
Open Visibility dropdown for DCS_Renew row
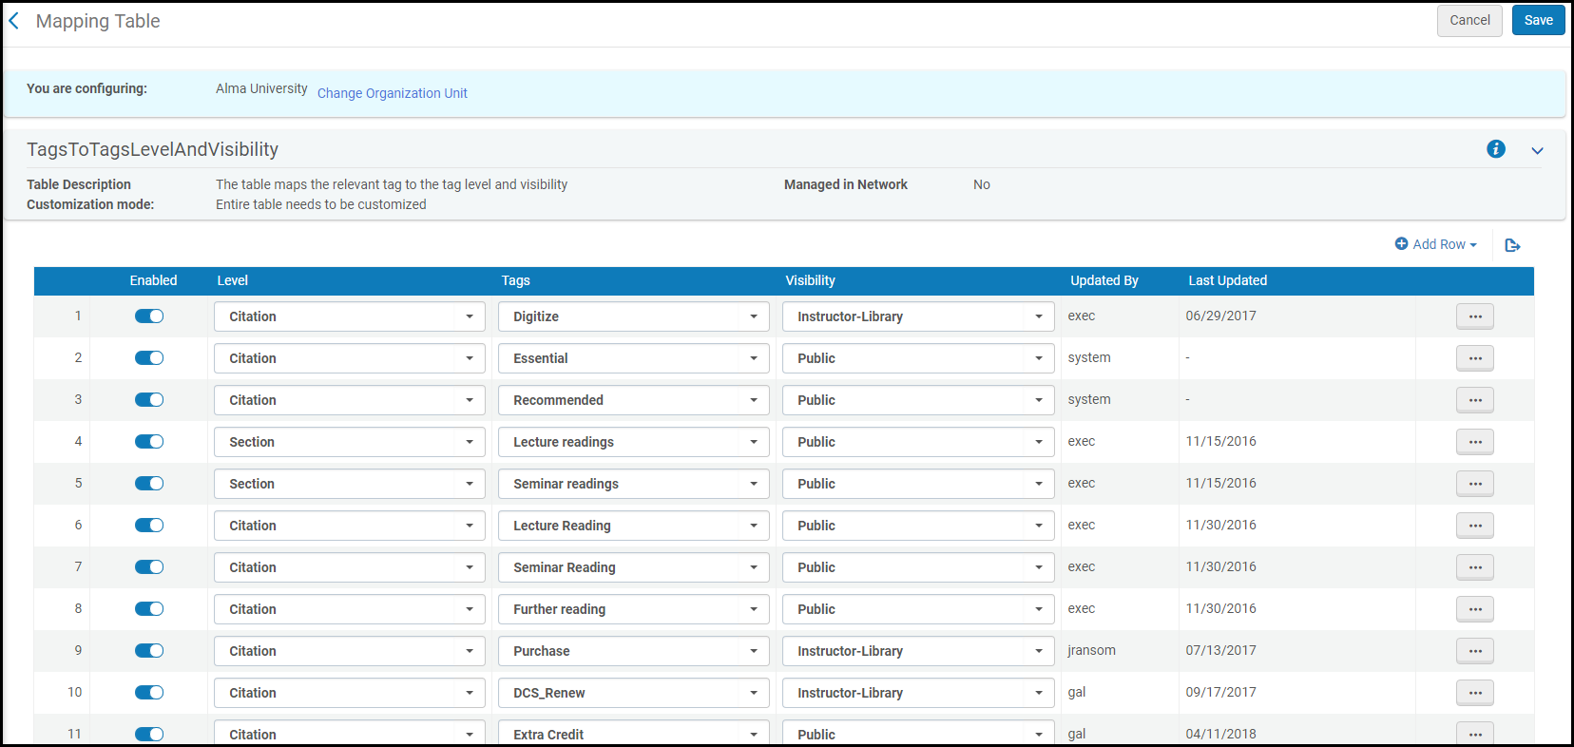(918, 693)
